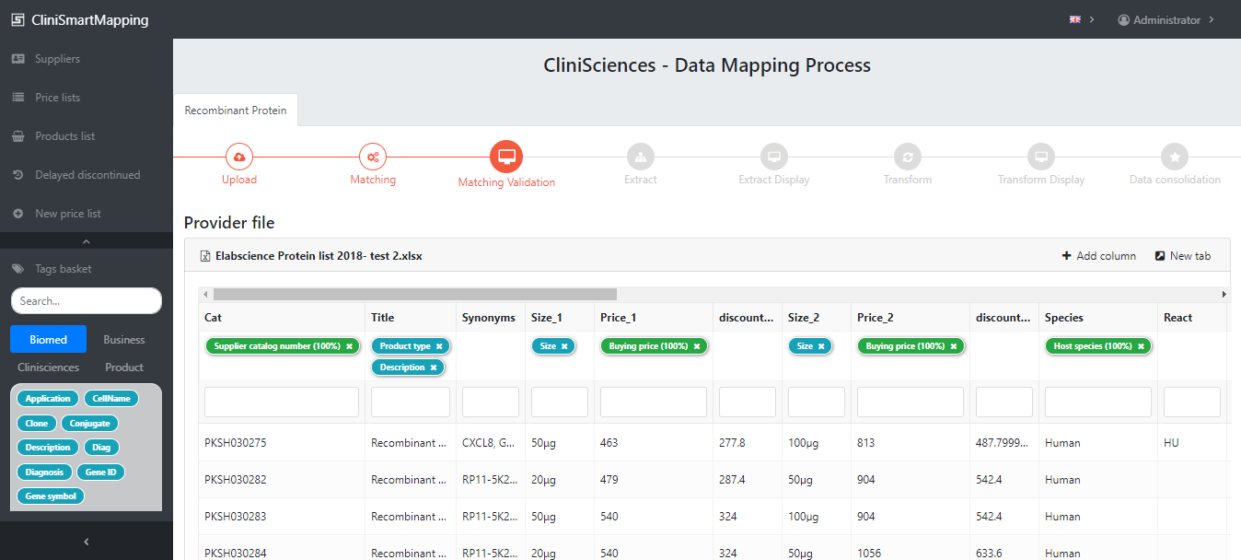
Task: Select the Biomed tag category
Action: [48, 339]
